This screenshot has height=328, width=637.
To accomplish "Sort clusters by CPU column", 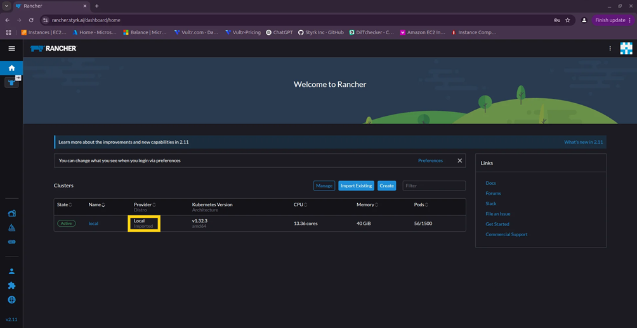I will pos(300,205).
